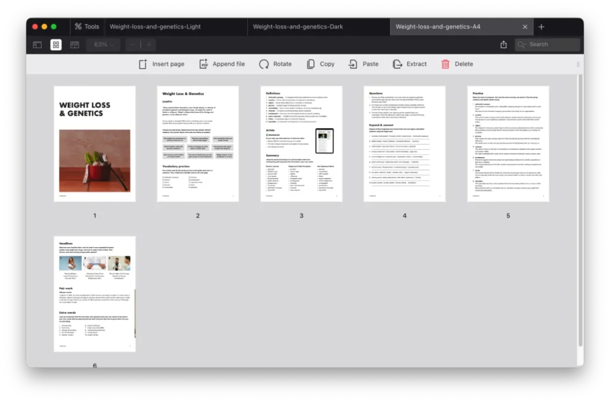Viewport: 610px width, 402px height.
Task: Switch to page thumbnails grid view
Action: tap(55, 44)
